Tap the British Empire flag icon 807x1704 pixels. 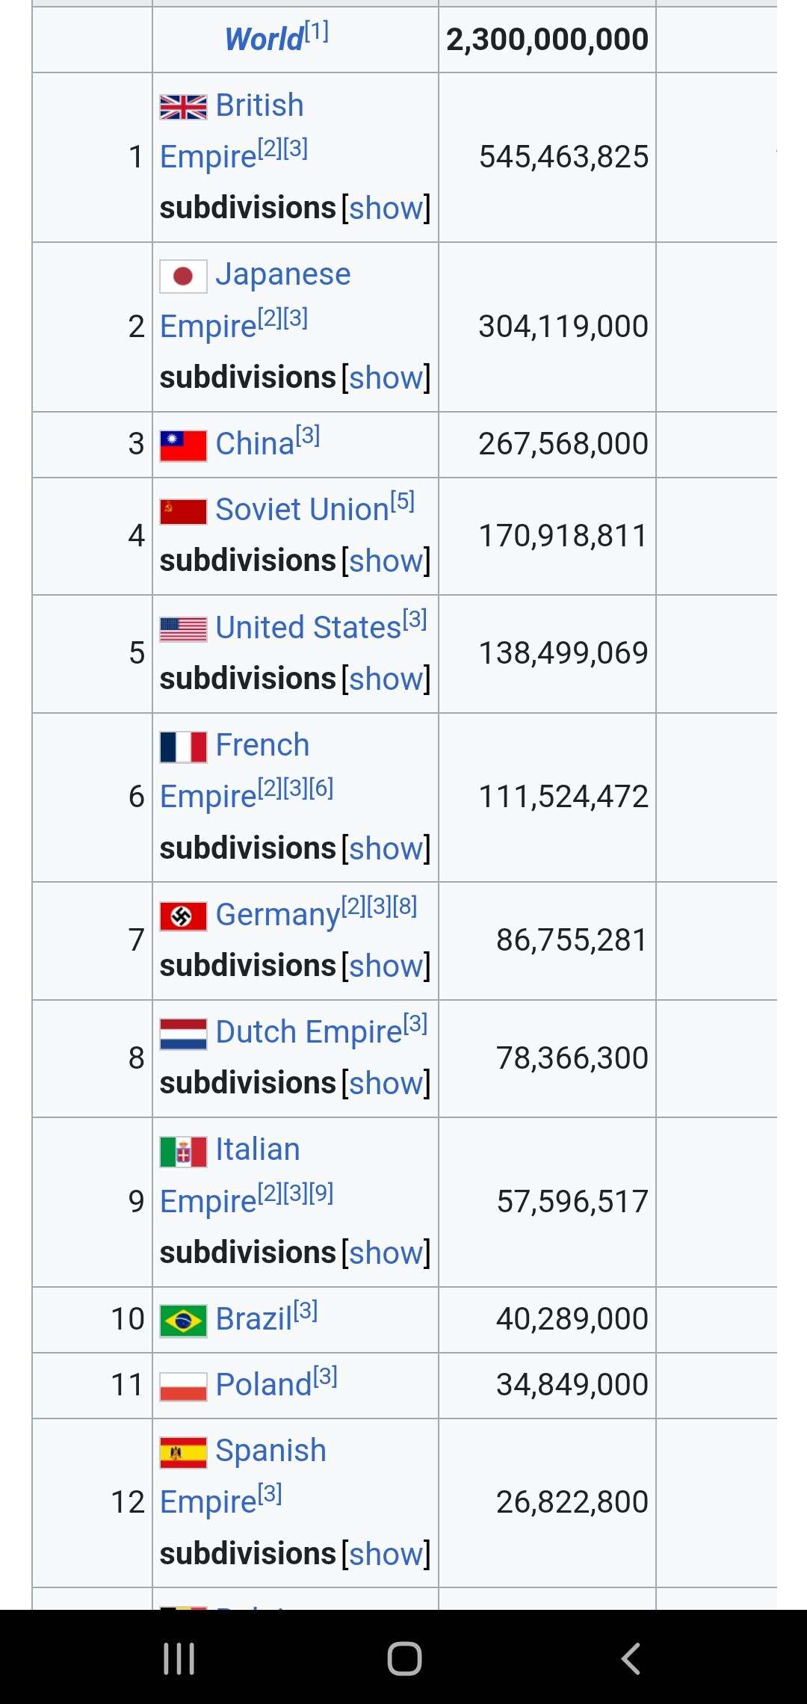pos(183,108)
